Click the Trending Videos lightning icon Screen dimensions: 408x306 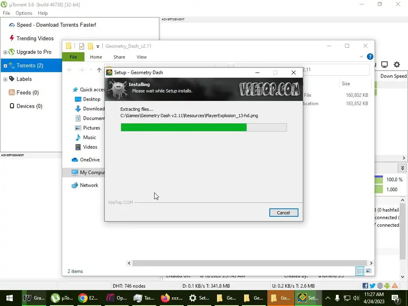(12, 38)
